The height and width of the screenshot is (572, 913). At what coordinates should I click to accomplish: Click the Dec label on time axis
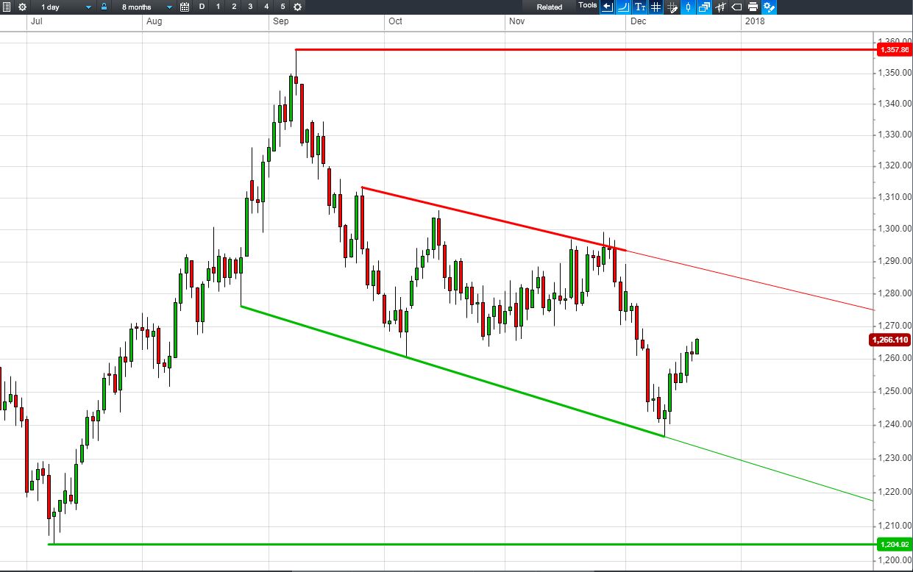638,21
